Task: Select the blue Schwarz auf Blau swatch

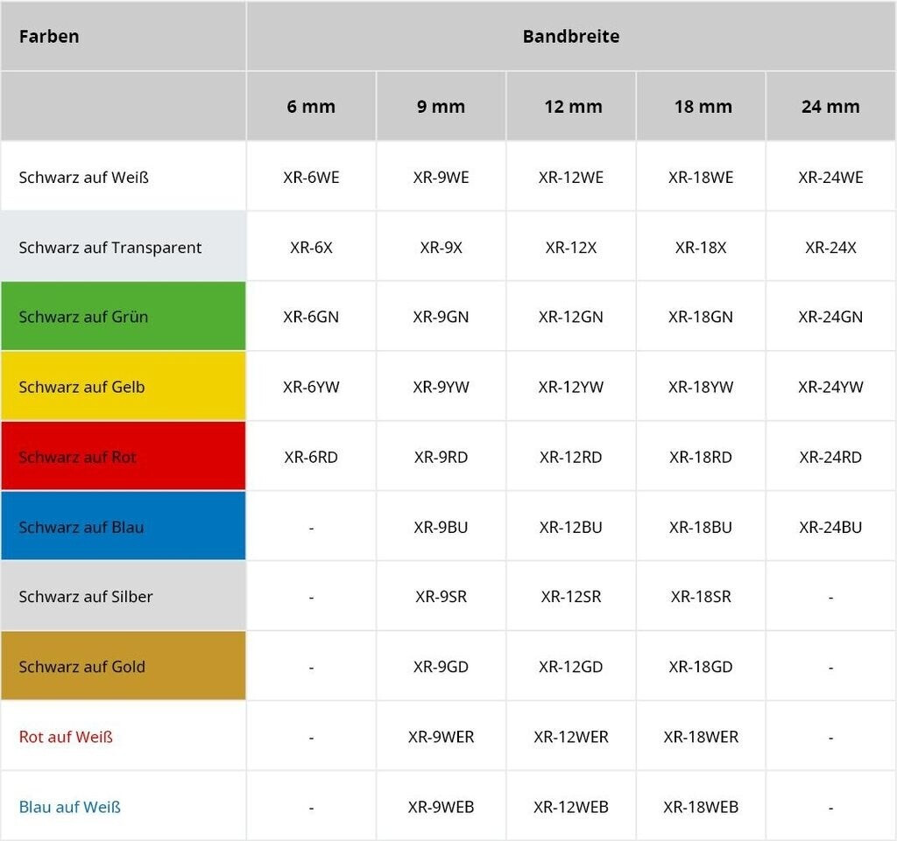Action: click(x=123, y=526)
